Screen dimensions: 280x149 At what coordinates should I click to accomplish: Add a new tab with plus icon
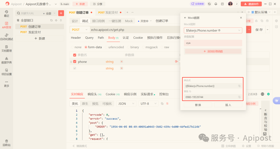127,12
